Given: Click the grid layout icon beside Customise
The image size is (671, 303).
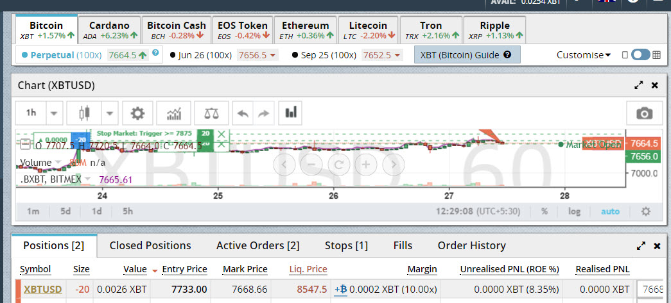Looking at the screenshot, I should pyautogui.click(x=656, y=55).
